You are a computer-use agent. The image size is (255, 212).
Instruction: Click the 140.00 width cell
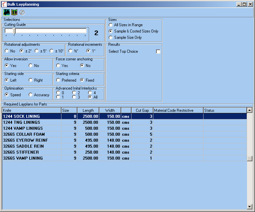pos(110,152)
